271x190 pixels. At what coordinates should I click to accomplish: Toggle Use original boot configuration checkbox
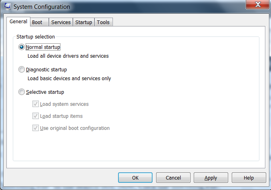coord(36,128)
